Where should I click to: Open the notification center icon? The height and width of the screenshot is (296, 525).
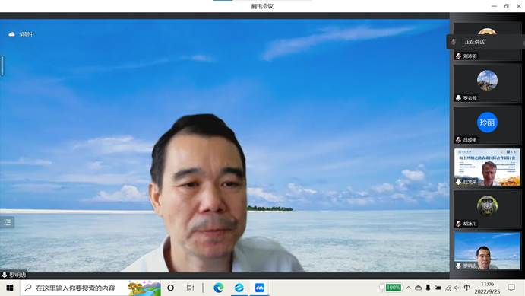point(511,288)
